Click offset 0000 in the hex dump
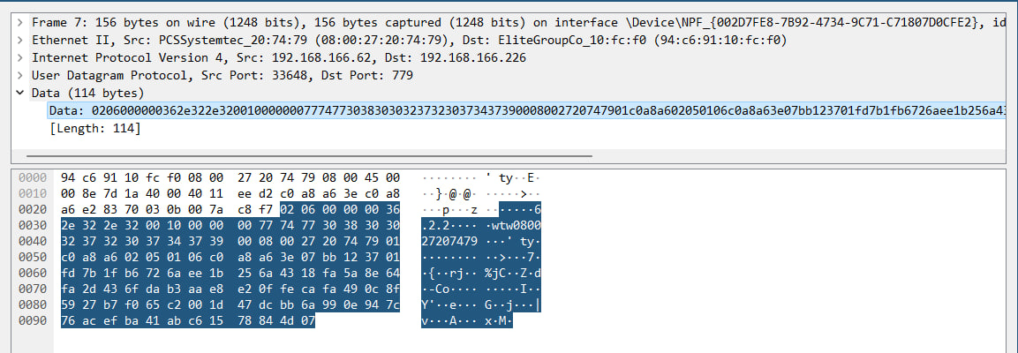1018x353 pixels. pos(32,177)
